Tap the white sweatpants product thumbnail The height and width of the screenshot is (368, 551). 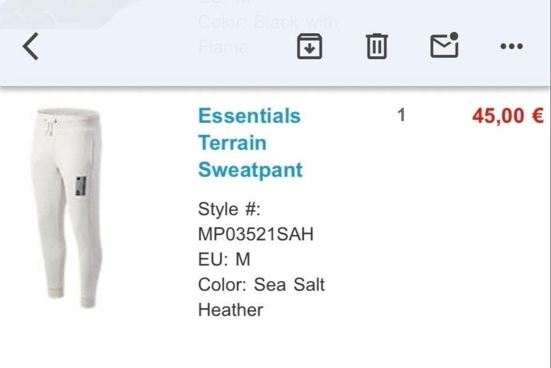tap(67, 207)
